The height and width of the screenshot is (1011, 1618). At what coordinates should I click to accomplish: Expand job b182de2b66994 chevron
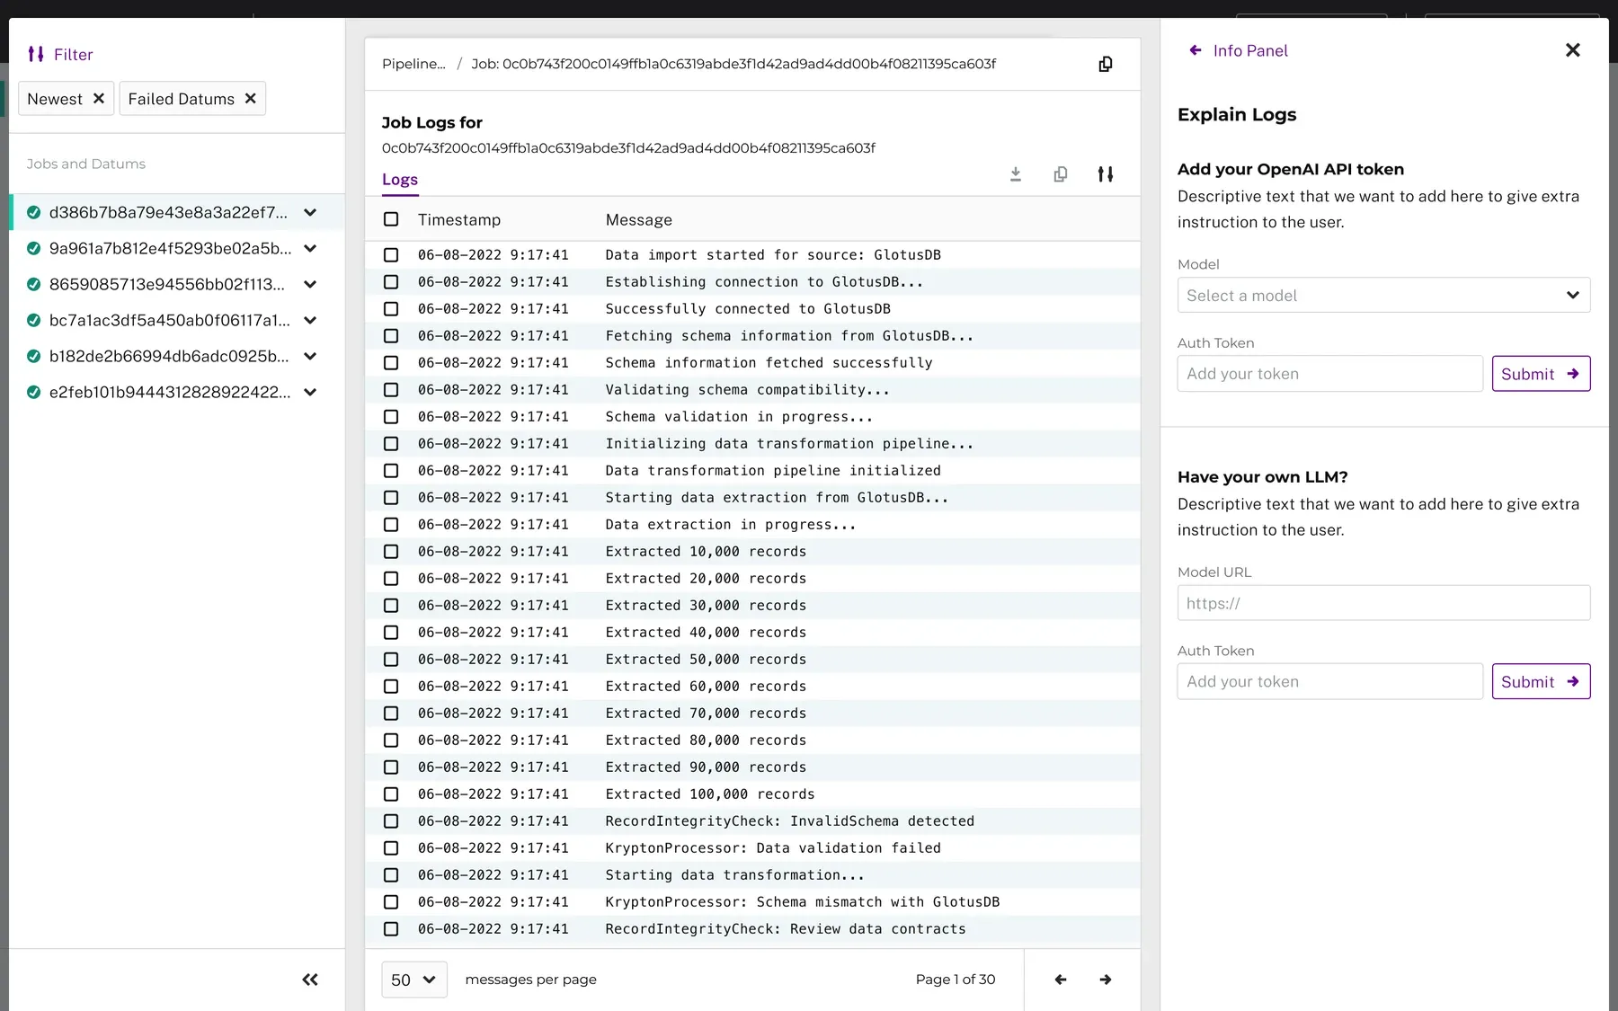click(x=310, y=356)
